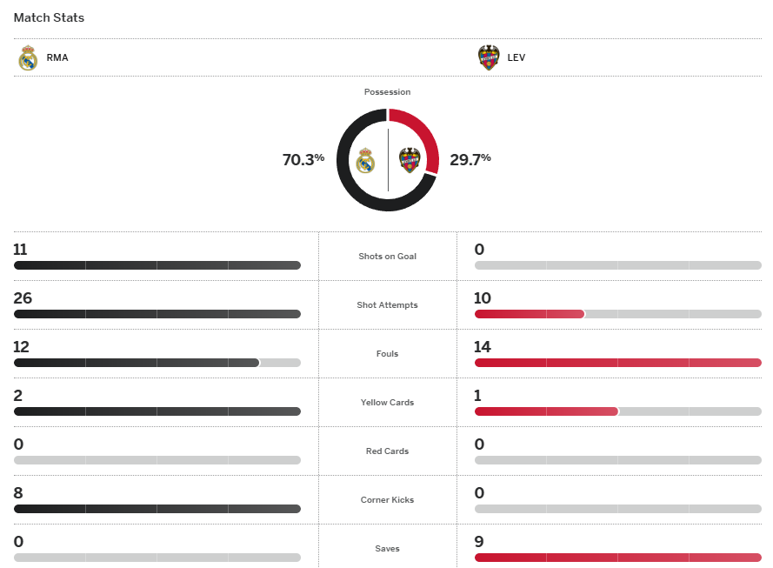
Task: Click Real Madrid logo inside possession donut
Action: tap(365, 161)
